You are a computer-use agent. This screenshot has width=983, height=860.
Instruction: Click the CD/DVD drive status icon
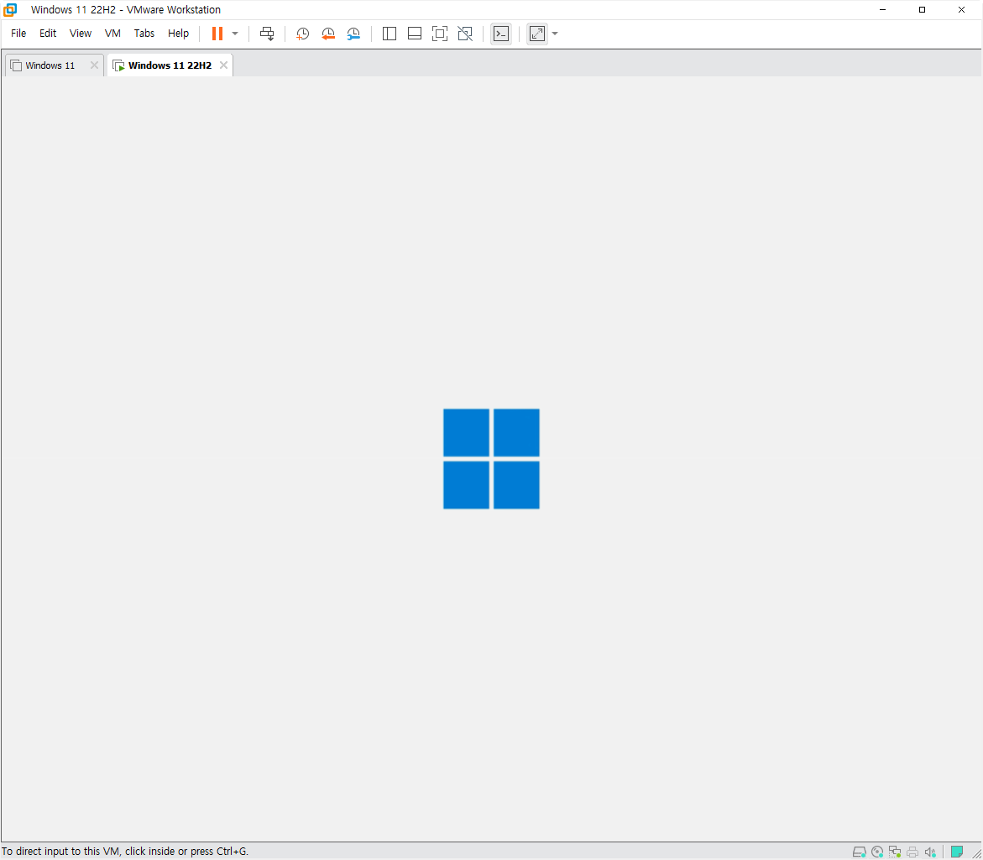coord(877,852)
